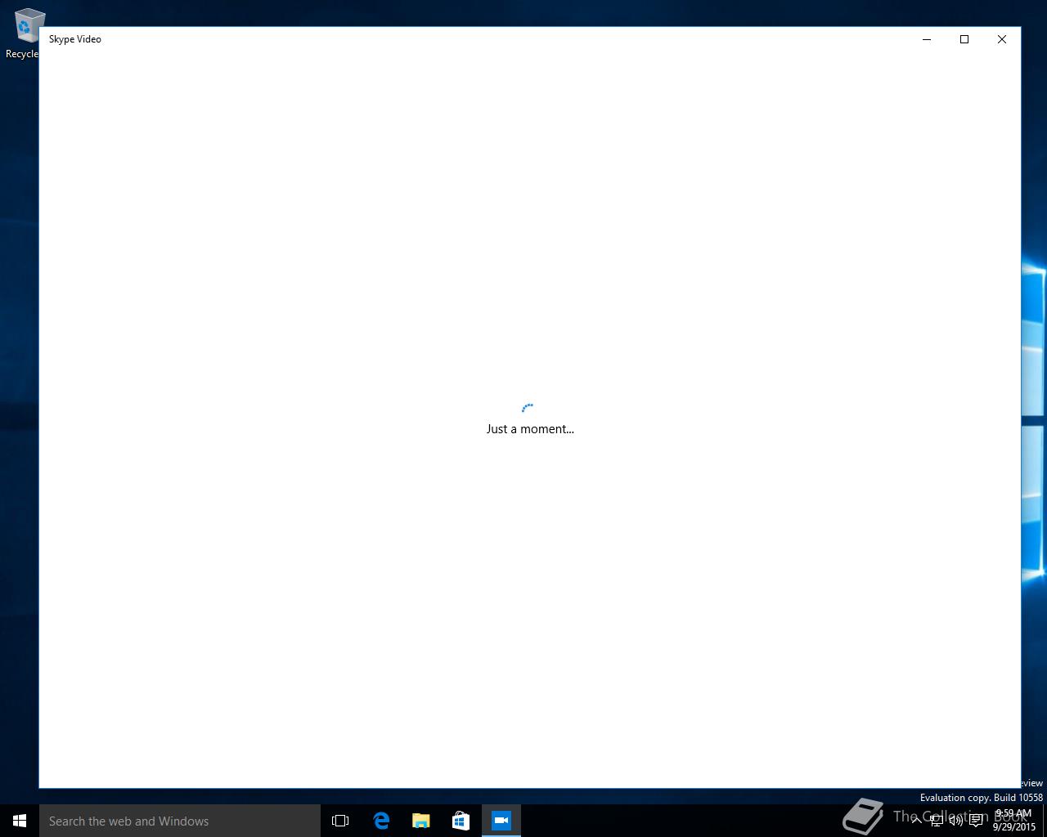The image size is (1047, 837).
Task: Click the taskbar clock and date
Action: 1014,821
